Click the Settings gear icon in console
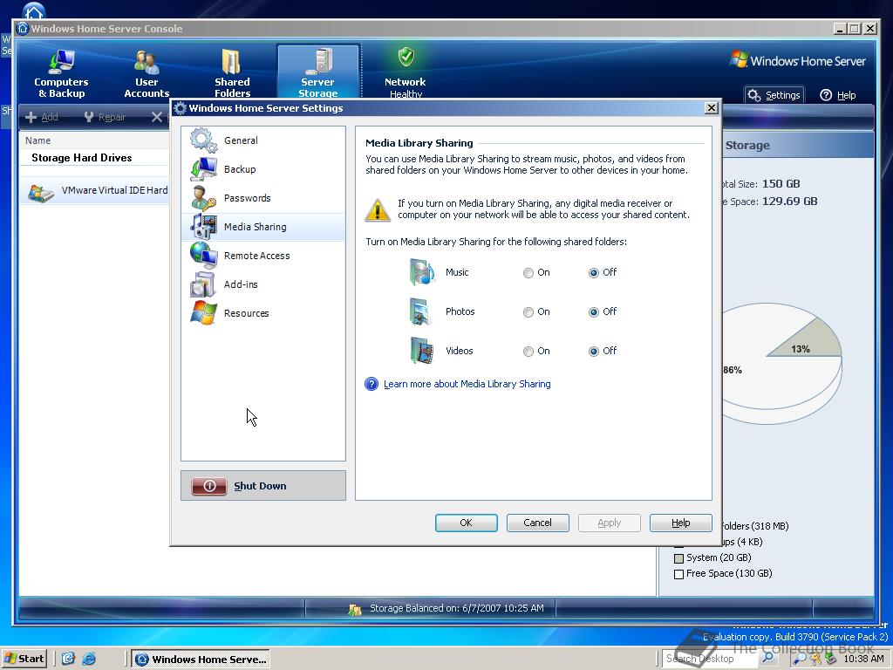The width and height of the screenshot is (893, 670). 754,95
